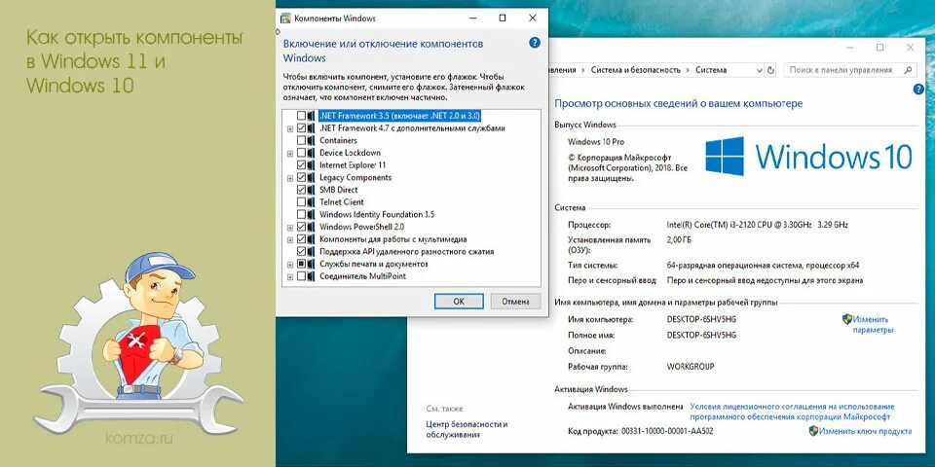
Task: Select the .NET Framework 3.5 row label
Action: click(x=400, y=116)
